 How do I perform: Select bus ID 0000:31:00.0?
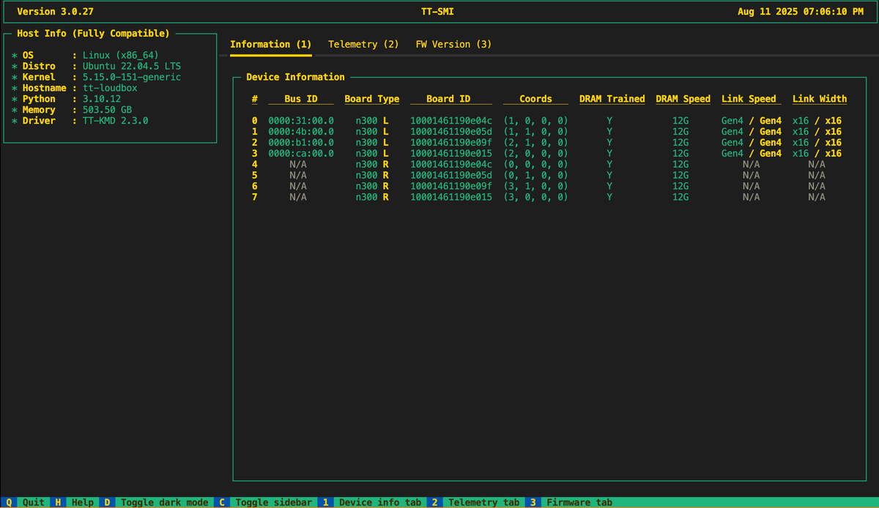301,121
